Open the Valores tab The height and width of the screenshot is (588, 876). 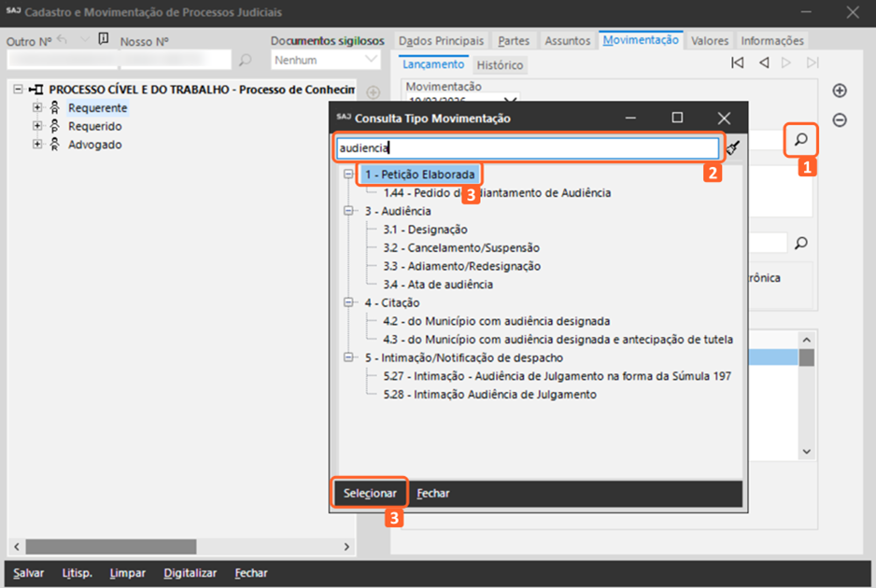(710, 41)
